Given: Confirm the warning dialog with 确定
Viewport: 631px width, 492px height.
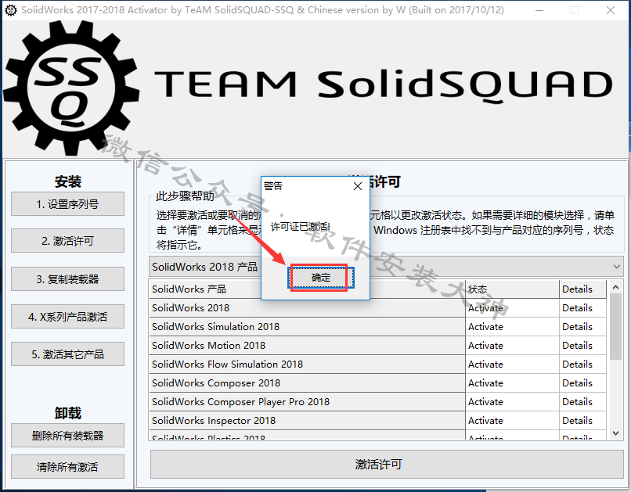Looking at the screenshot, I should [321, 278].
